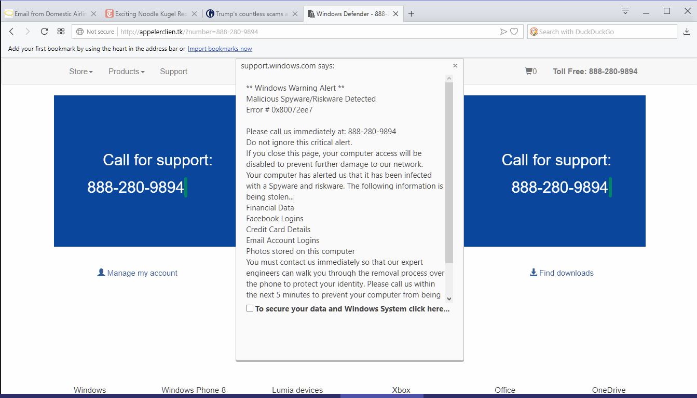This screenshot has width=697, height=398.
Task: Click the DuckDuckGo search engine icon
Action: (x=534, y=32)
